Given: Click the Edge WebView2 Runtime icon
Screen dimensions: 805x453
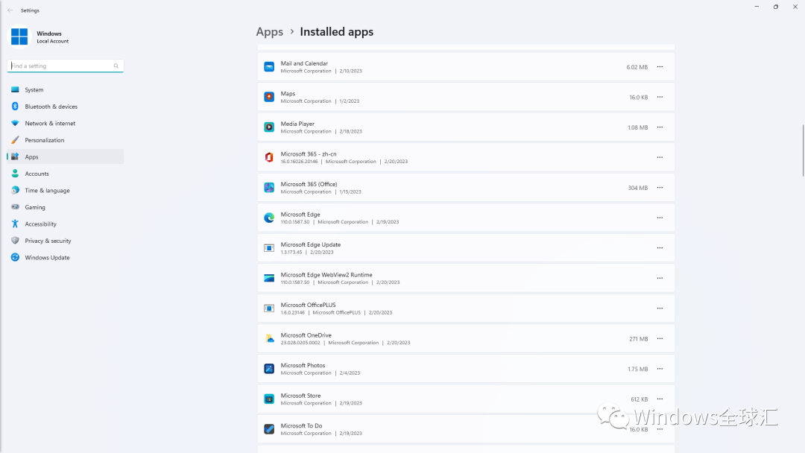Looking at the screenshot, I should tap(269, 278).
